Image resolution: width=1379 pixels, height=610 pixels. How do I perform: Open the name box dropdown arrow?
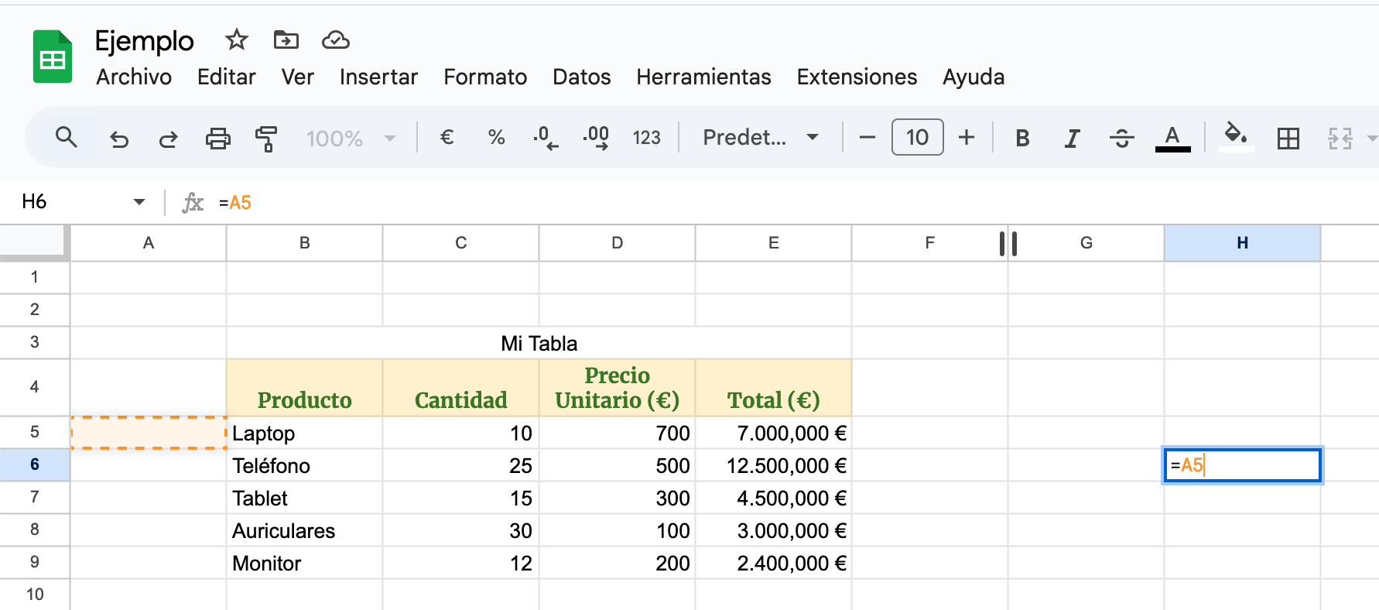[139, 202]
